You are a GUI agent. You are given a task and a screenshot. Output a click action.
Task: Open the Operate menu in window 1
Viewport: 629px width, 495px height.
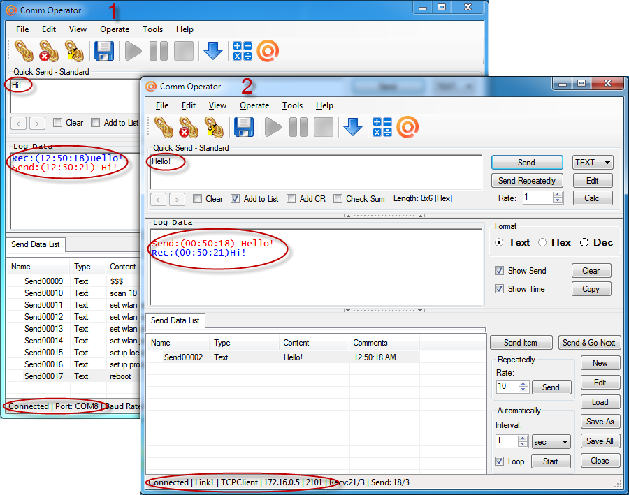coord(115,29)
